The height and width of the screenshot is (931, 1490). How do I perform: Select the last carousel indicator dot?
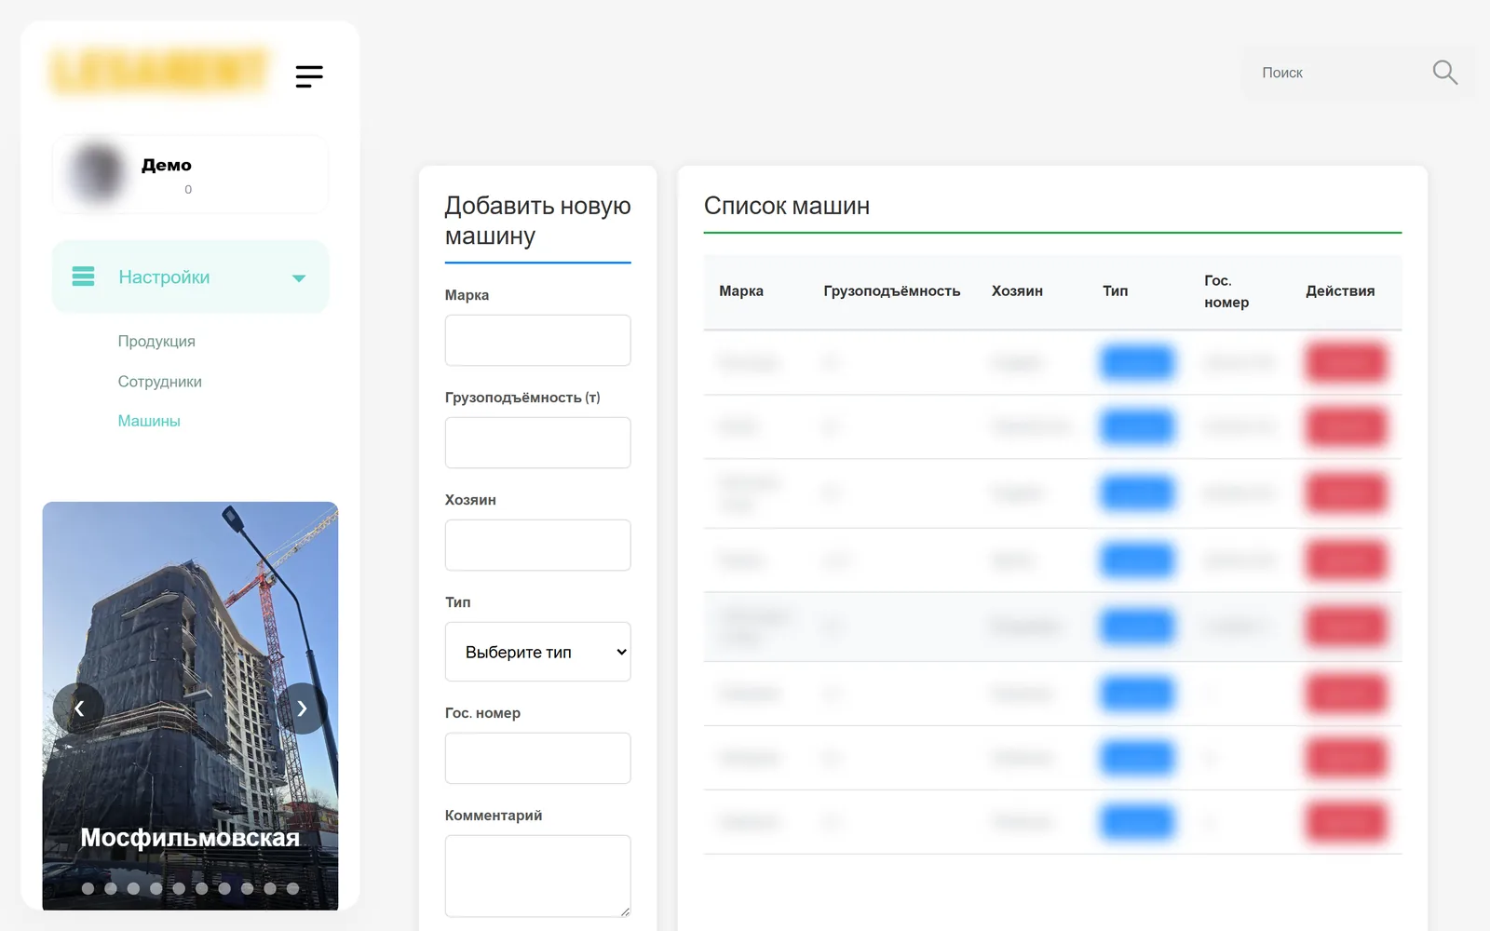(x=292, y=888)
